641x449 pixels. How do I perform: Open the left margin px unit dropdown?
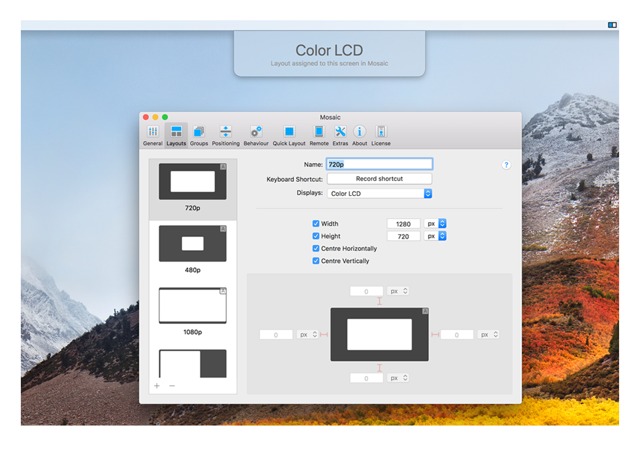coord(308,334)
